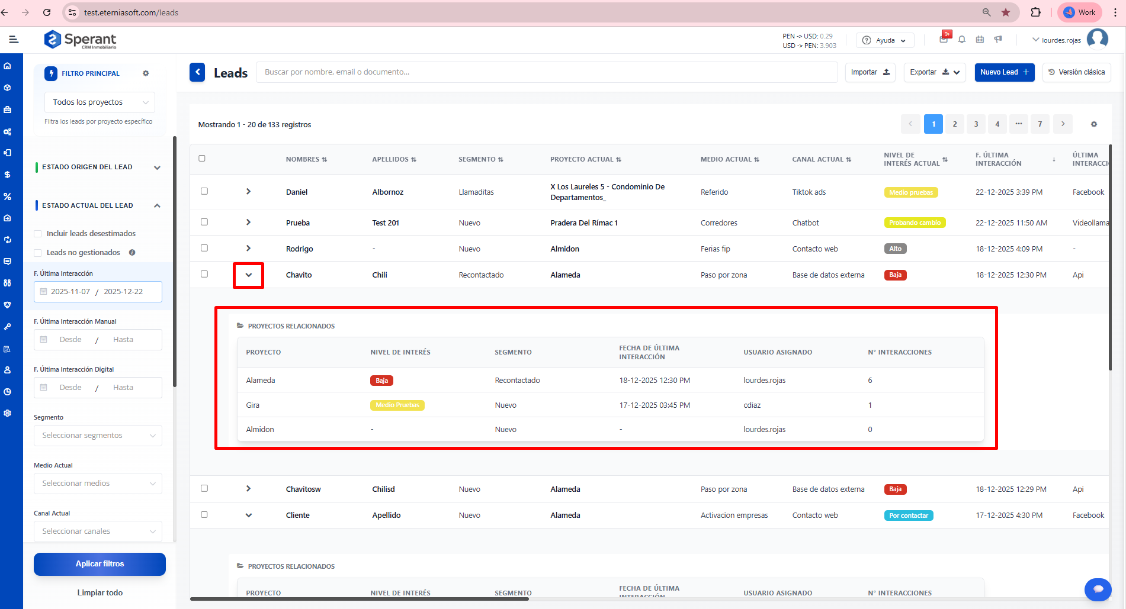Click the Filtro Principal settings gear
This screenshot has height=609, width=1126.
(x=146, y=73)
